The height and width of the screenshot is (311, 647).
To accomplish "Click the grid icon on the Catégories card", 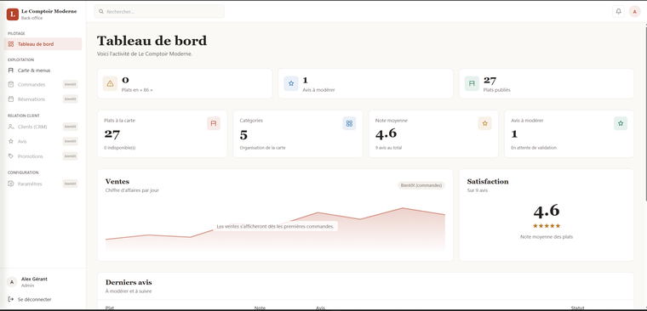I will pos(349,123).
